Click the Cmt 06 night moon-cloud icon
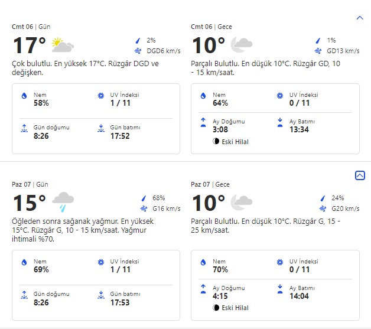Viewport: 371px width, 329px height. pyautogui.click(x=241, y=44)
